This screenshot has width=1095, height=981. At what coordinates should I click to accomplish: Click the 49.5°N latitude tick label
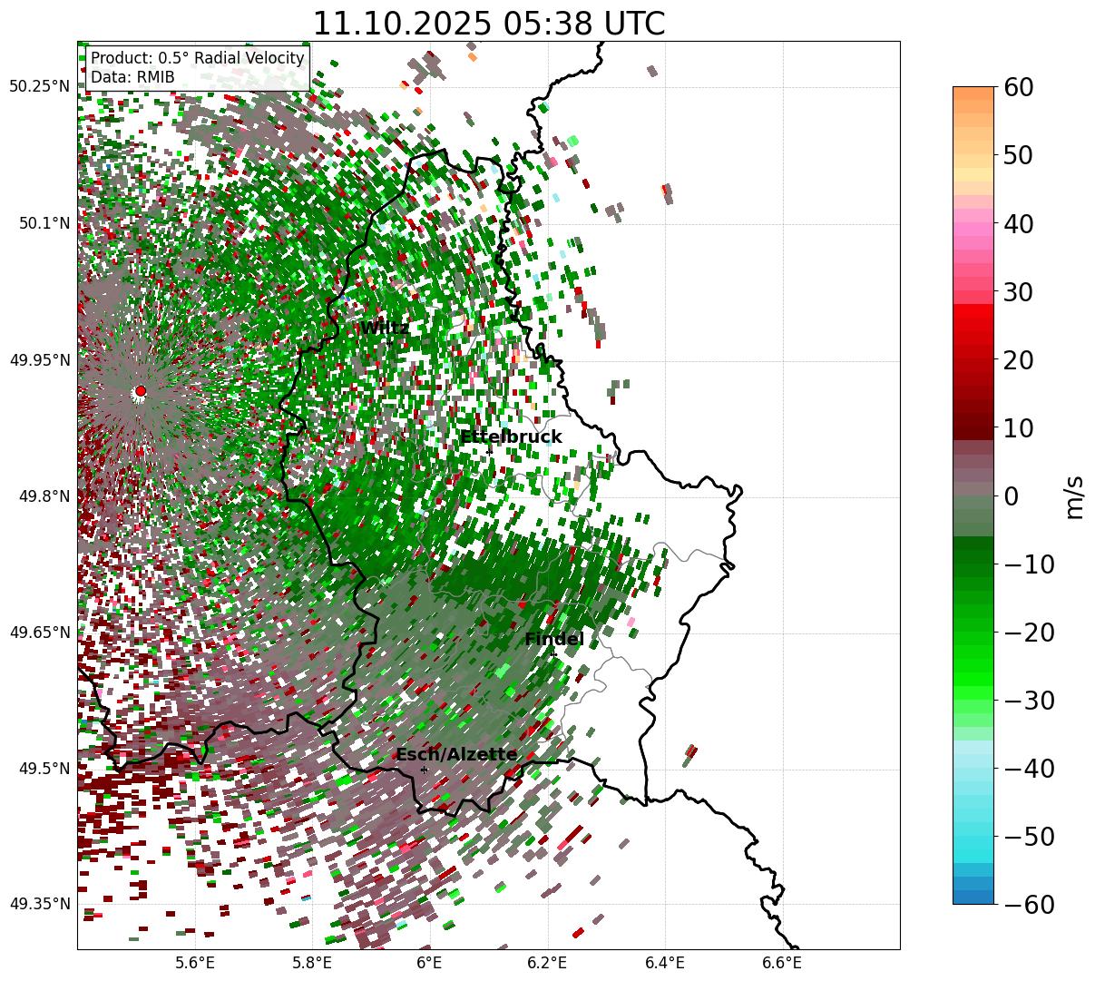point(44,769)
